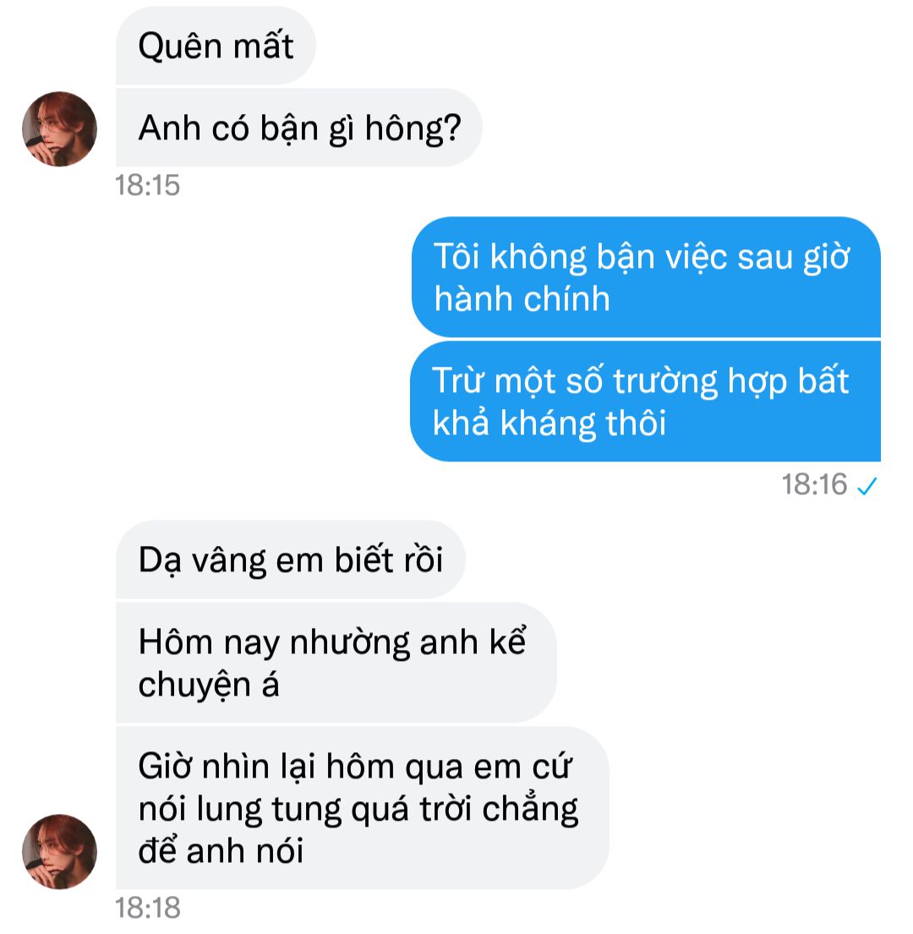
Task: Open sender's avatar beside 'Anh có bận gì hông?'
Action: coord(59,128)
